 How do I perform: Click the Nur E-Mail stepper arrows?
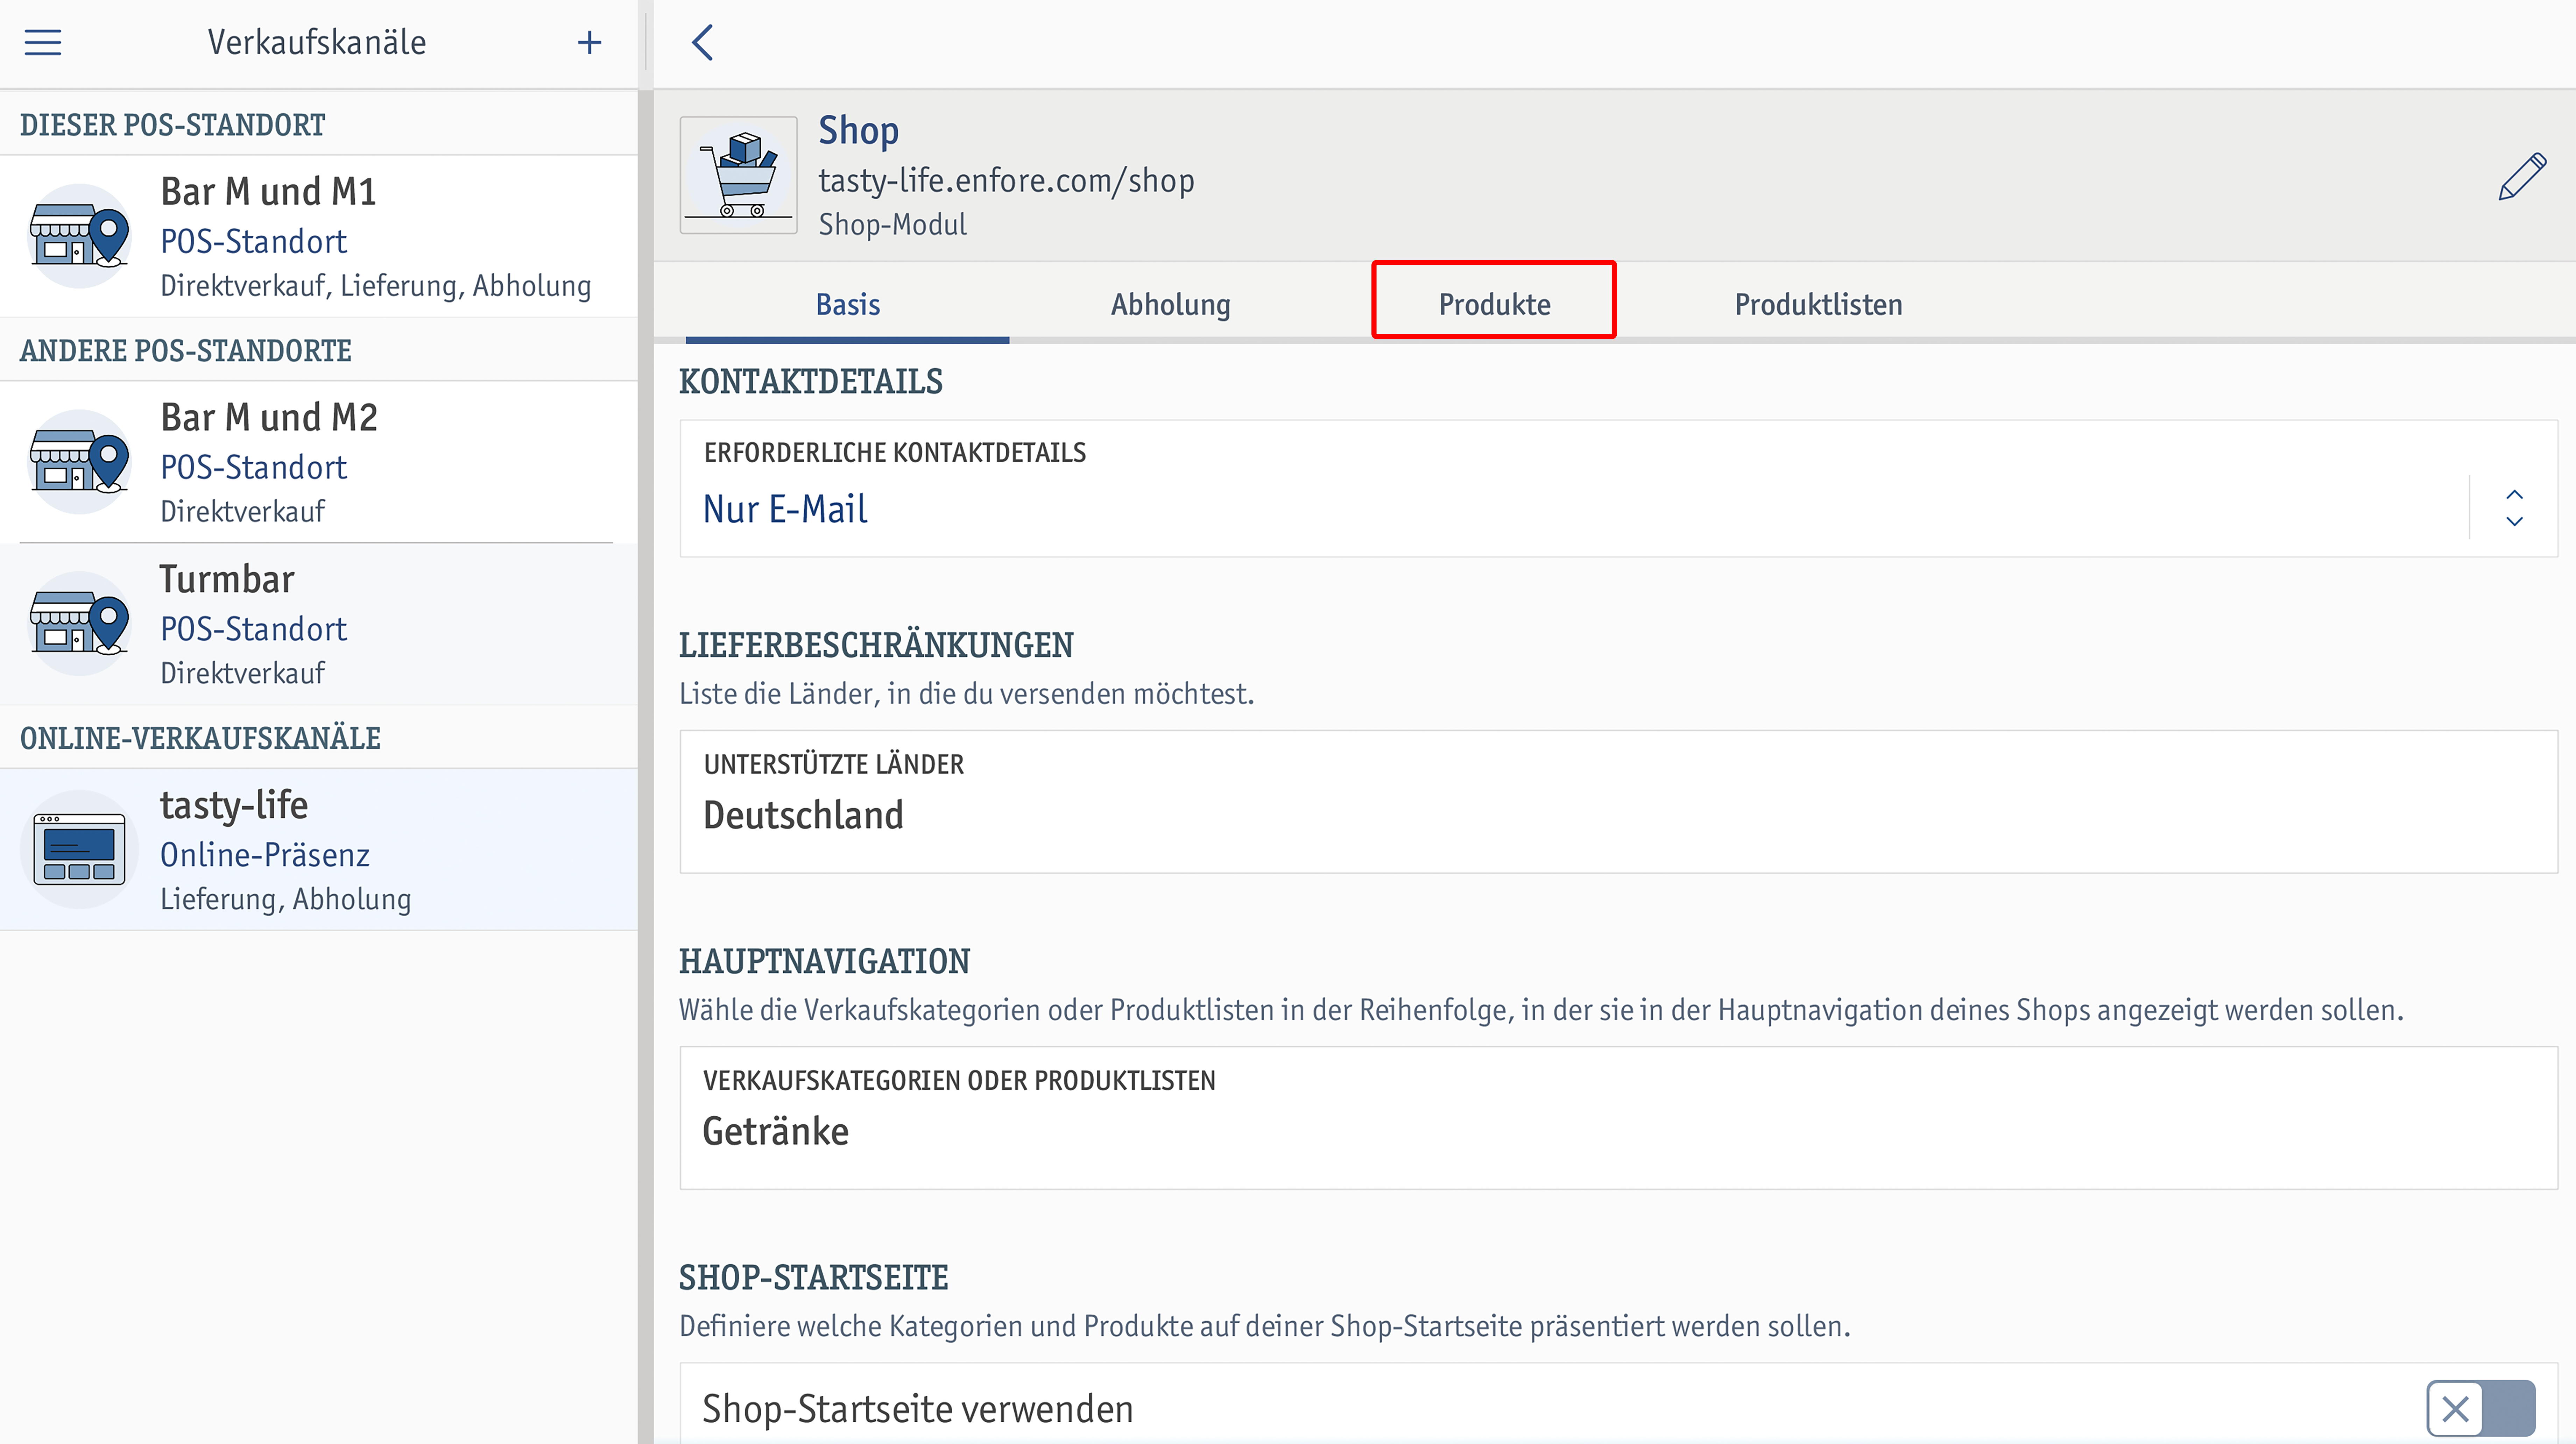pos(2514,508)
